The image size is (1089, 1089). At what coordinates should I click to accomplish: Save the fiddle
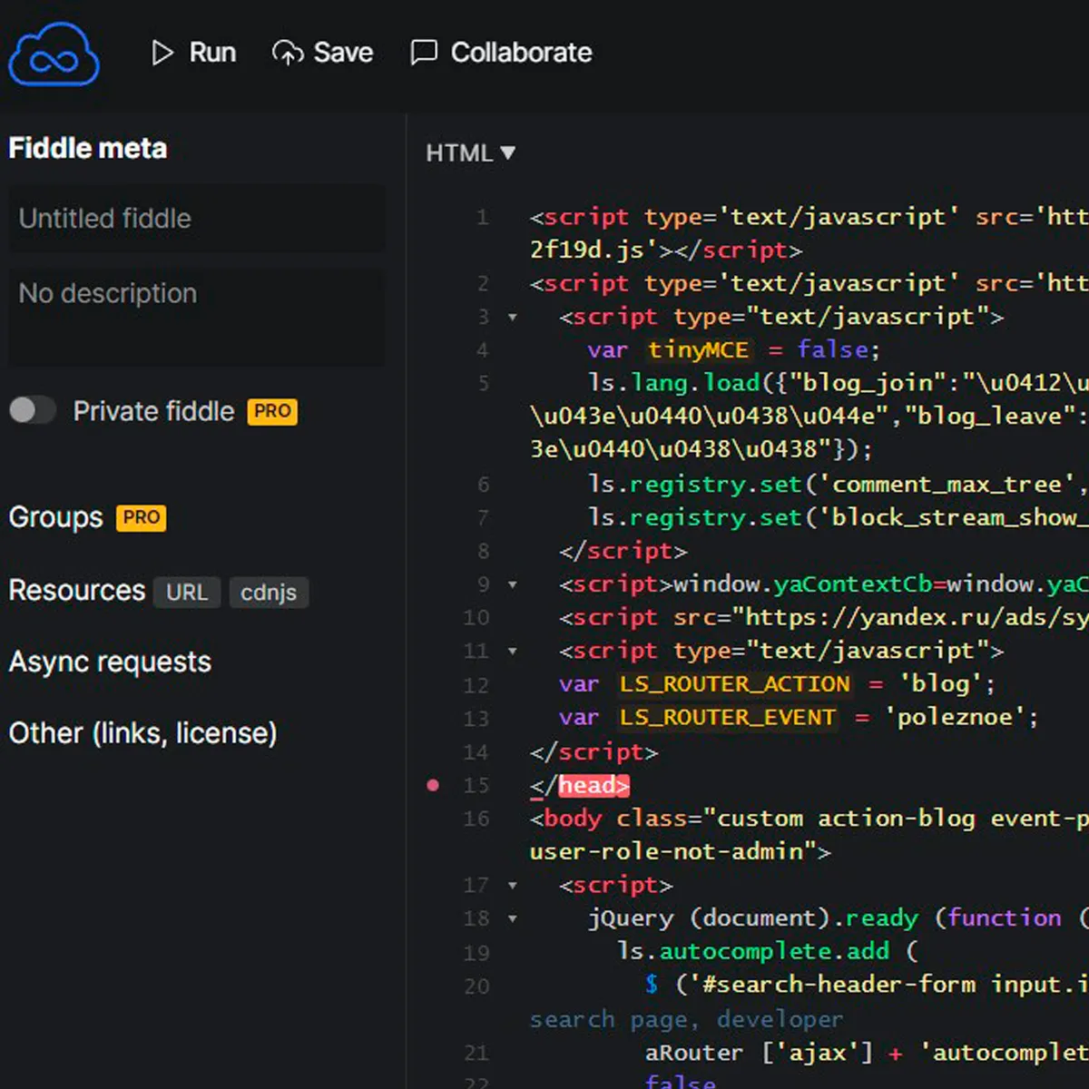[x=322, y=53]
